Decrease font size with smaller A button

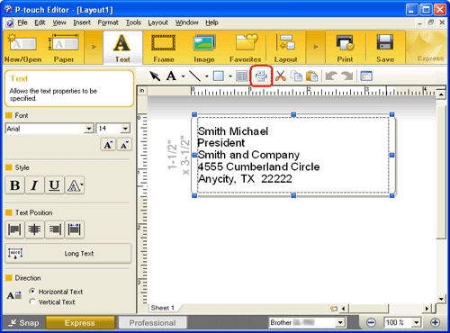(124, 145)
